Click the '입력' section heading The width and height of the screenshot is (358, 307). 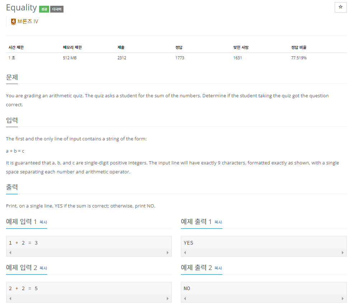[x=12, y=120]
